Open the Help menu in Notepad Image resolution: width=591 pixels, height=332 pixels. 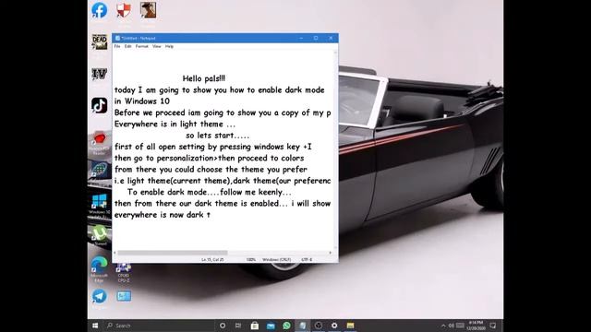coord(169,46)
